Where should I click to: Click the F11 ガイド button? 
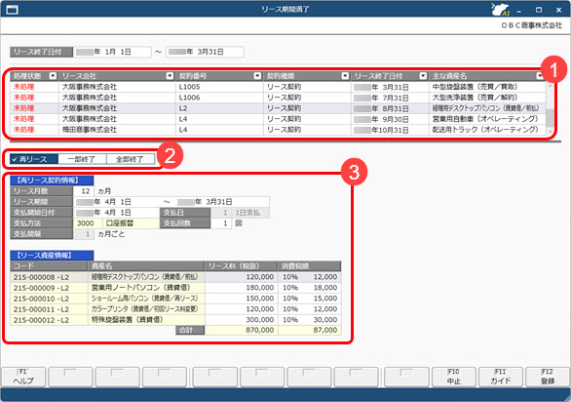(501, 377)
